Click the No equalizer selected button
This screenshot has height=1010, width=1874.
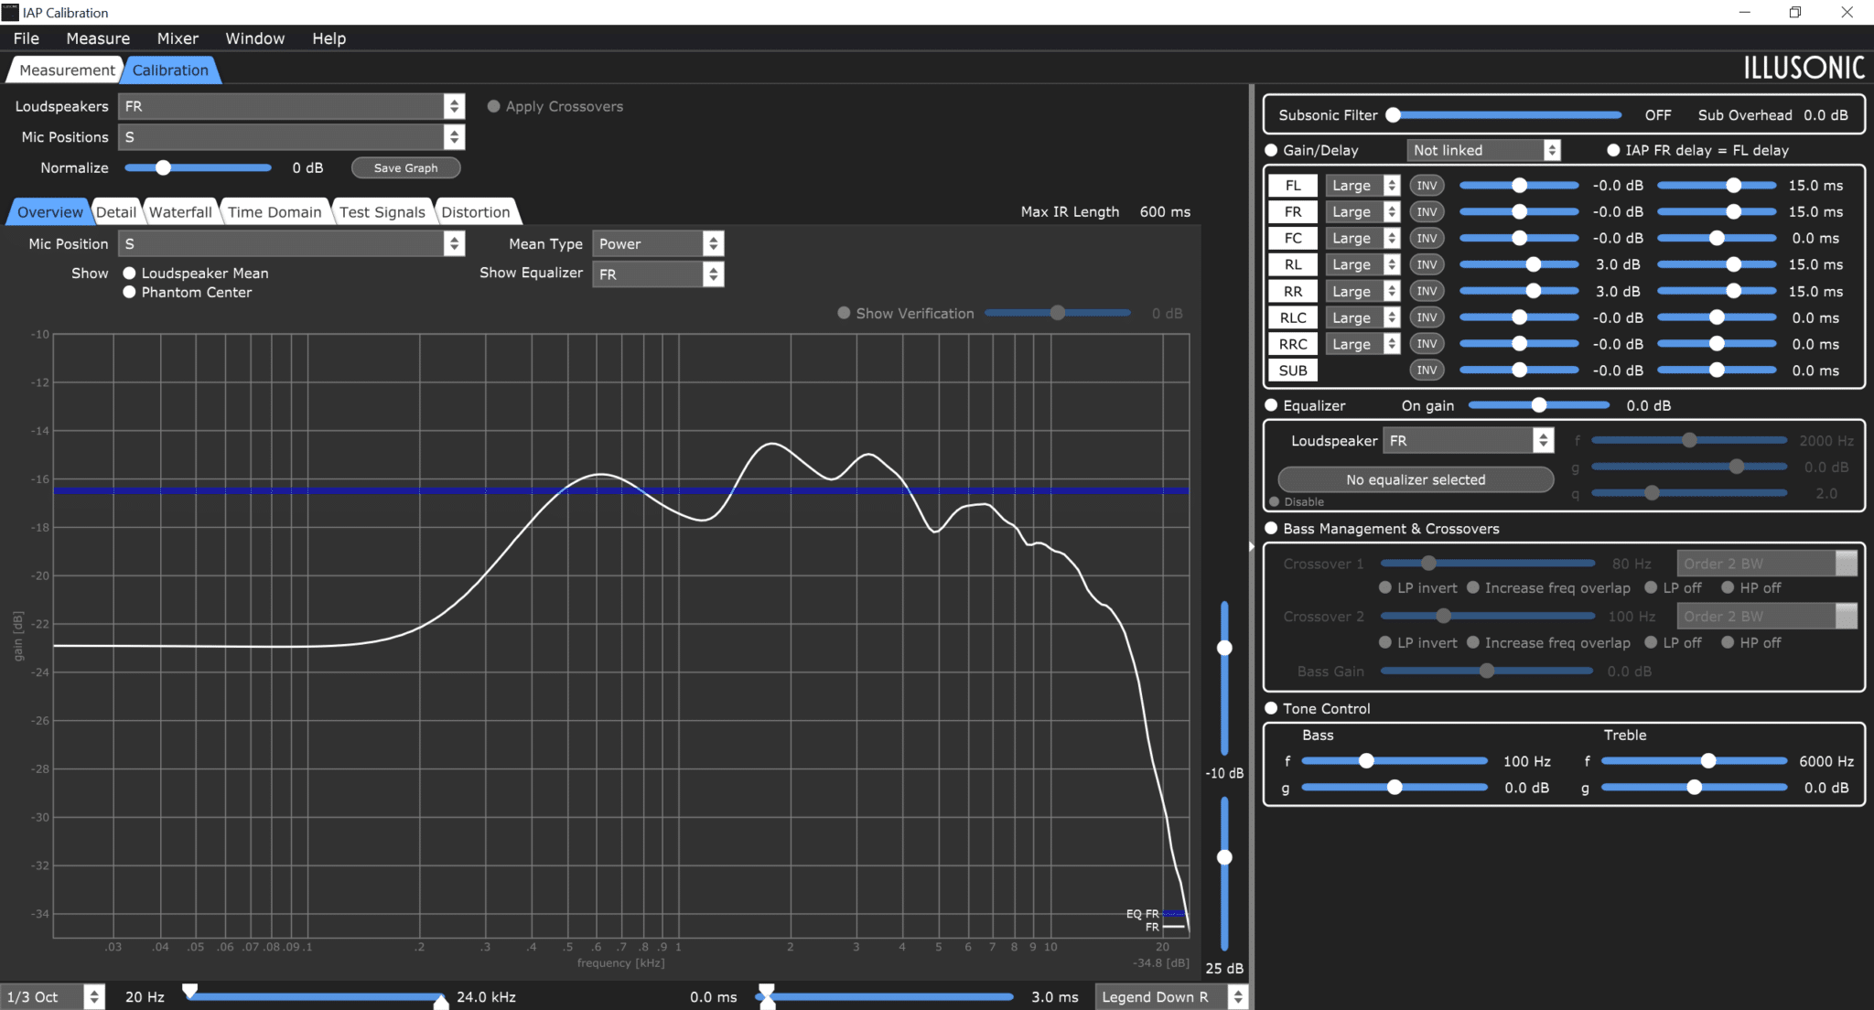1416,479
